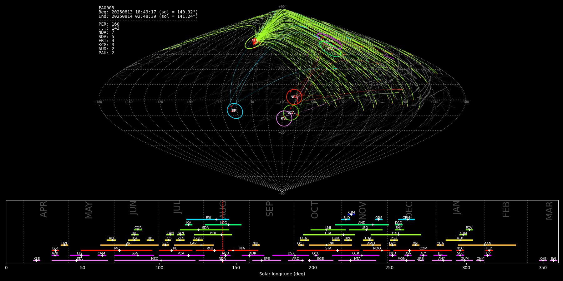Viewport: 563px width, 281px height.
Task: Click the SSG purple bar in the timeline
Action: (x=134, y=255)
